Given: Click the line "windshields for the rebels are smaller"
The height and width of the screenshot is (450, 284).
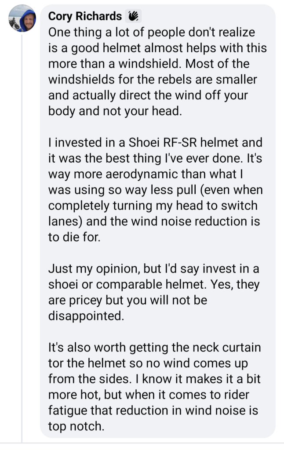Looking at the screenshot, I should (153, 80).
